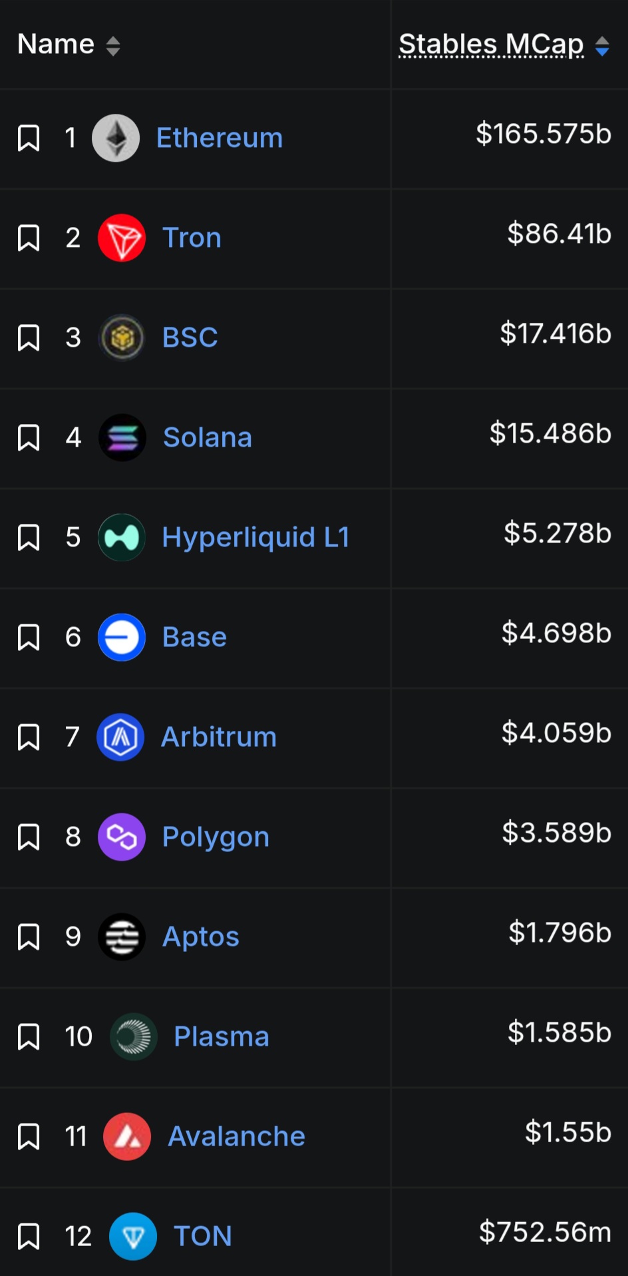Click the BSC chain logo icon
The image size is (628, 1276).
click(122, 337)
